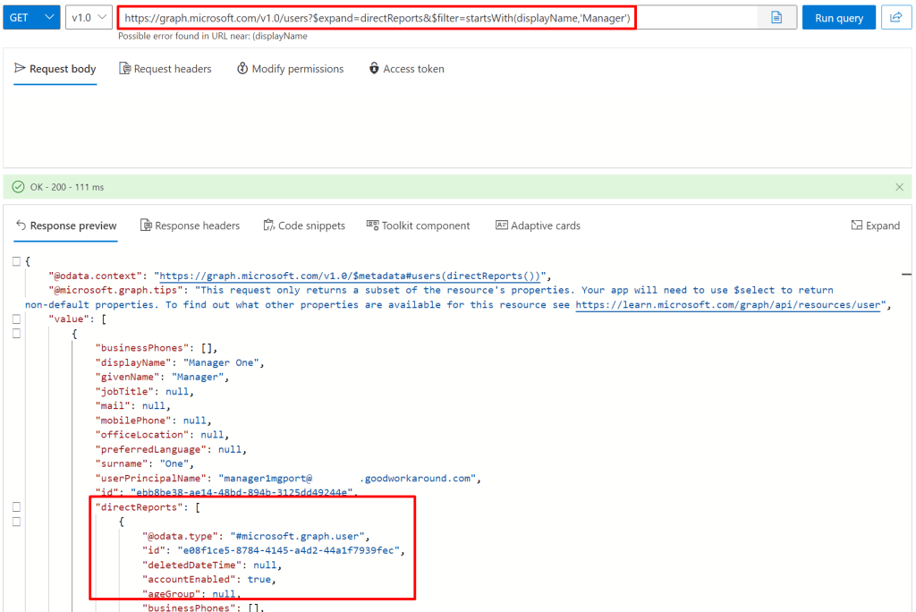Collapse the root JSON object fold marker
The width and height of the screenshot is (916, 612).
[x=16, y=261]
